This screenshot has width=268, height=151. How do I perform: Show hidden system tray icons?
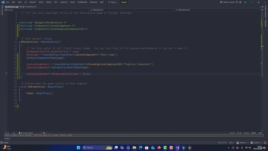[x=229, y=148]
